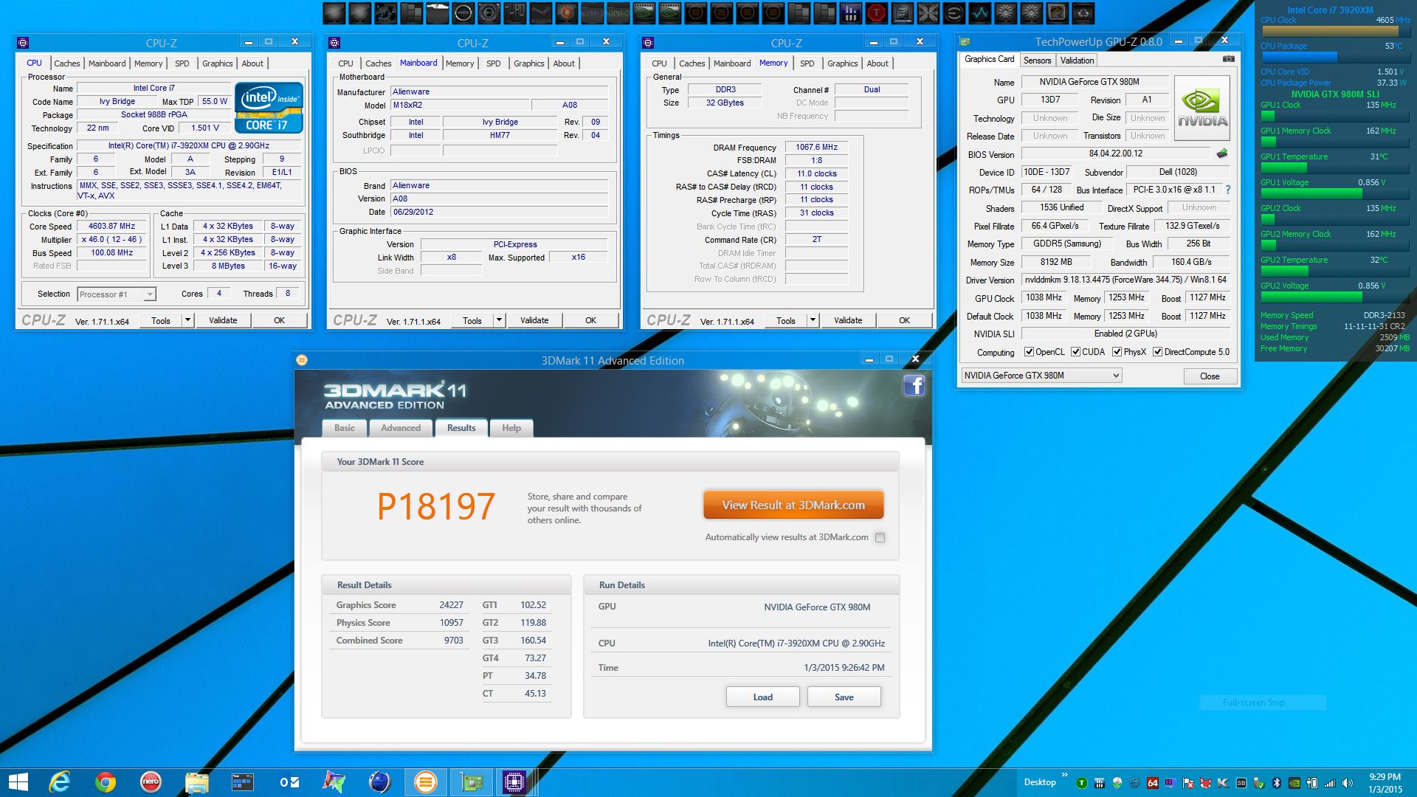Click the taskbar clock showing 9:29 PM
The width and height of the screenshot is (1417, 797).
[1385, 782]
